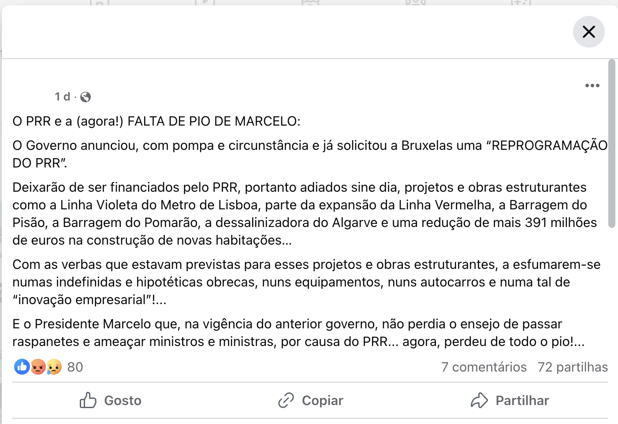Viewport: 618px width, 424px height.
Task: Like the post with Gosto button
Action: 111,400
